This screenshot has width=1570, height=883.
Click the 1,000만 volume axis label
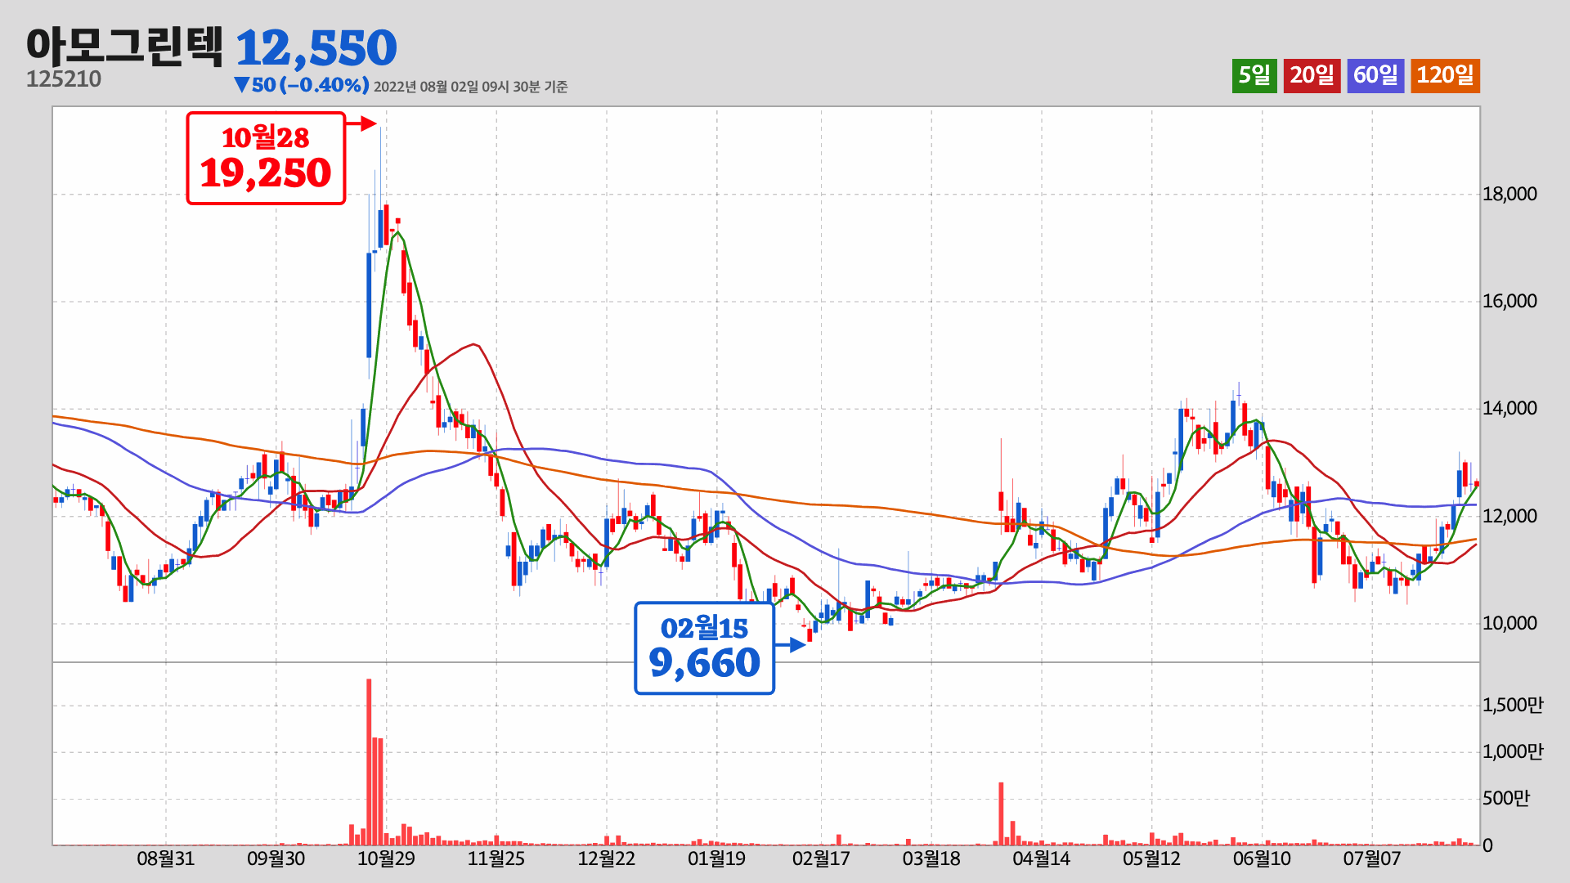pyautogui.click(x=1514, y=751)
